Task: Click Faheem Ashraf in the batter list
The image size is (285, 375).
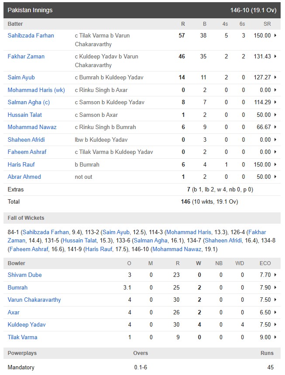Action: coord(27,152)
